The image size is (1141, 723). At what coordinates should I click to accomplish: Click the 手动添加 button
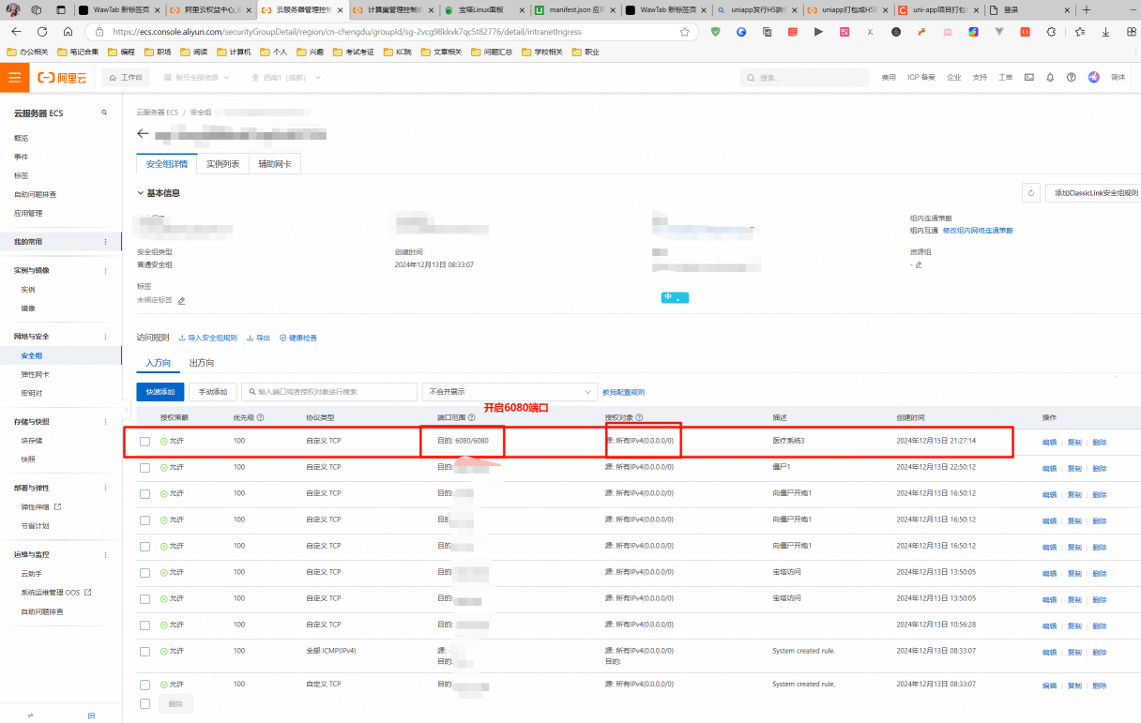point(213,391)
